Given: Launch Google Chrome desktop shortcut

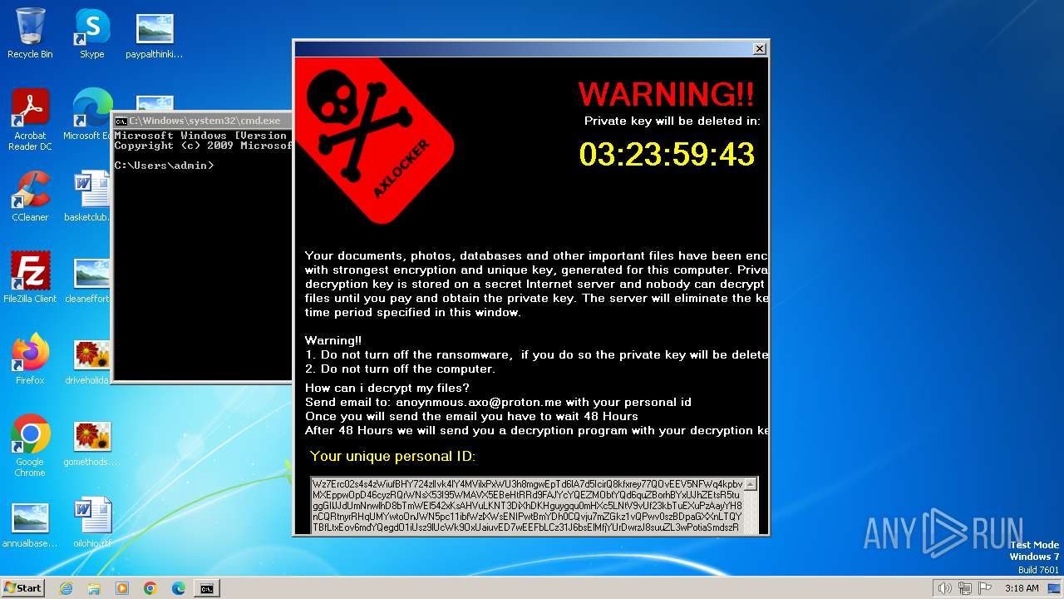Looking at the screenshot, I should tap(30, 446).
